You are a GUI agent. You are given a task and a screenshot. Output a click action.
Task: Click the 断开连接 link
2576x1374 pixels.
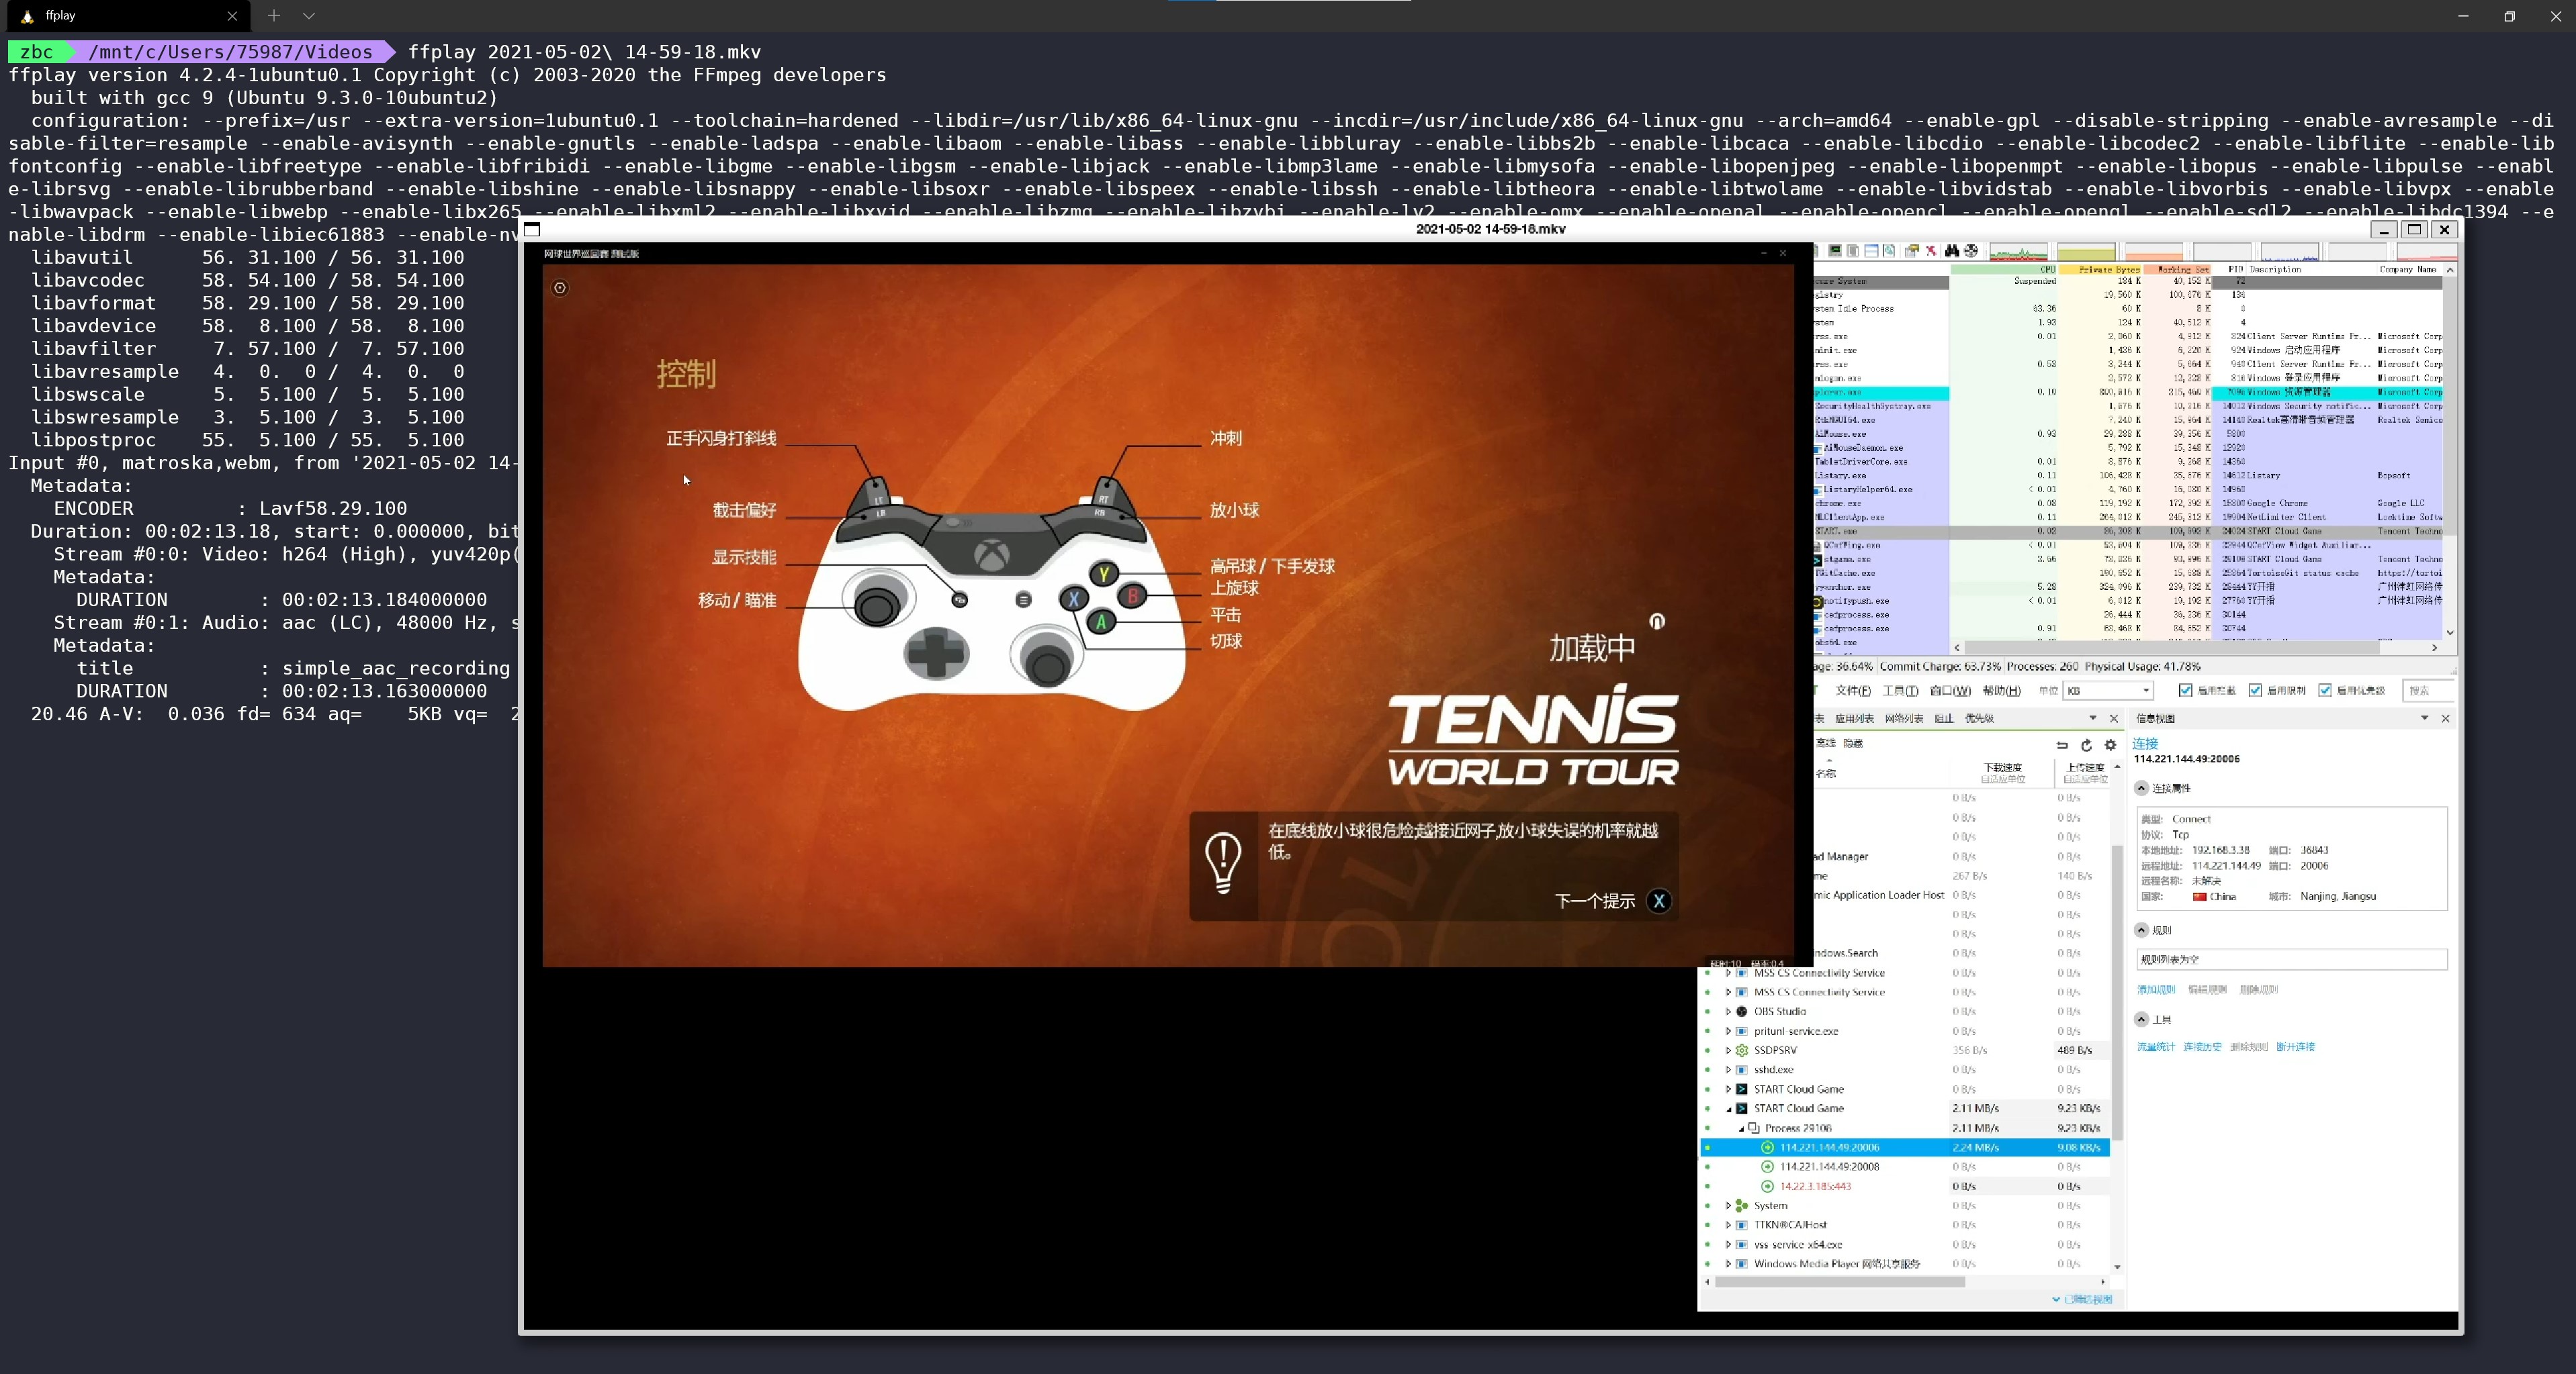(x=2295, y=1047)
